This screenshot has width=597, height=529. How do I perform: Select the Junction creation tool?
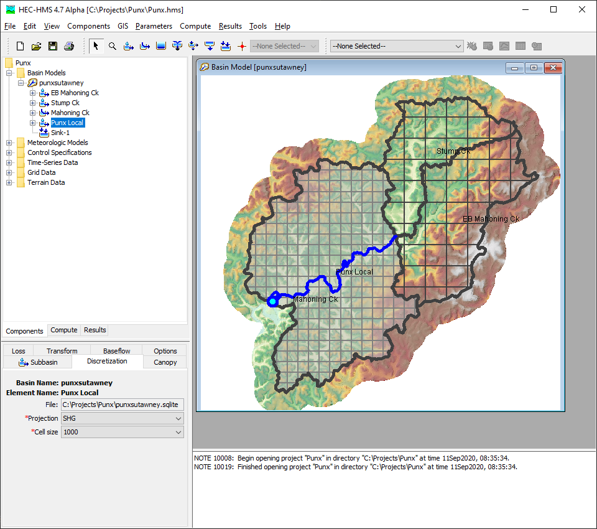177,46
